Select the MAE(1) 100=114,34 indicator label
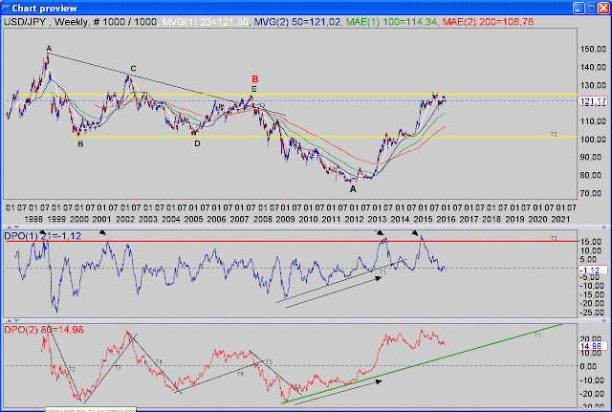The height and width of the screenshot is (412, 612). pyautogui.click(x=391, y=22)
